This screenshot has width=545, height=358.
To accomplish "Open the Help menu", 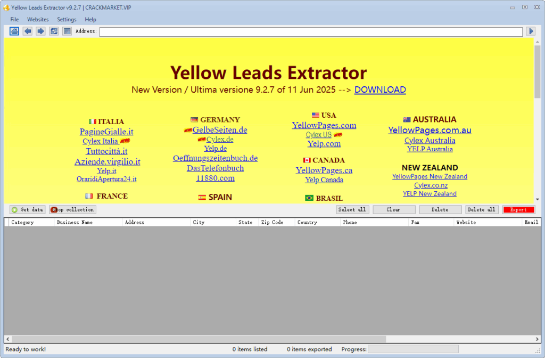I will coord(90,20).
